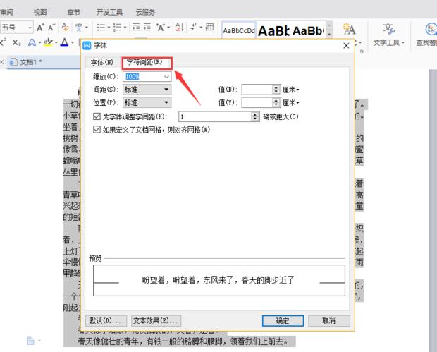Click the kerning points field showing 1
This screenshot has width=437, height=352.
coord(215,116)
